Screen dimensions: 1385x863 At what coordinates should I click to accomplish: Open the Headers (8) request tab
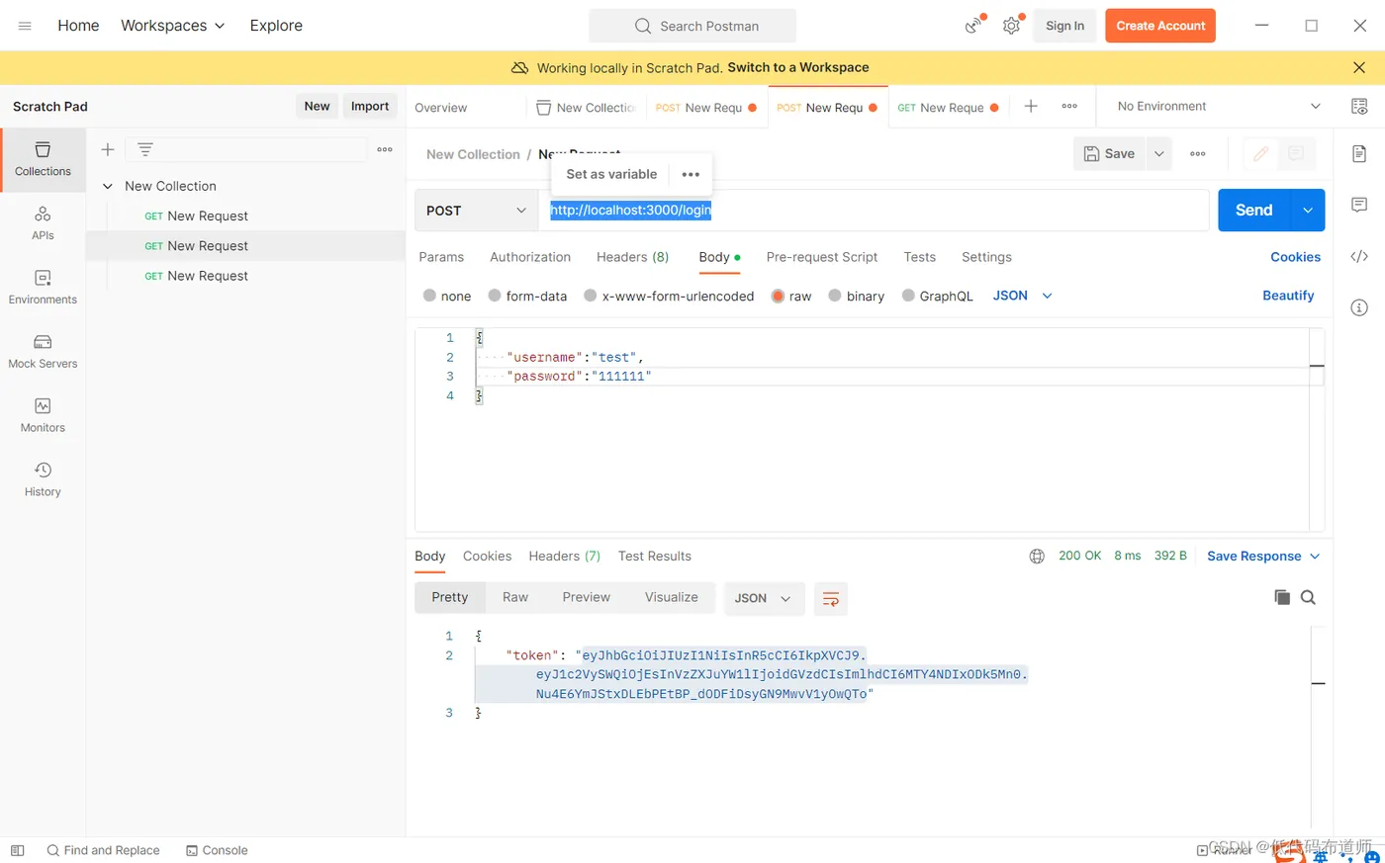coord(633,257)
